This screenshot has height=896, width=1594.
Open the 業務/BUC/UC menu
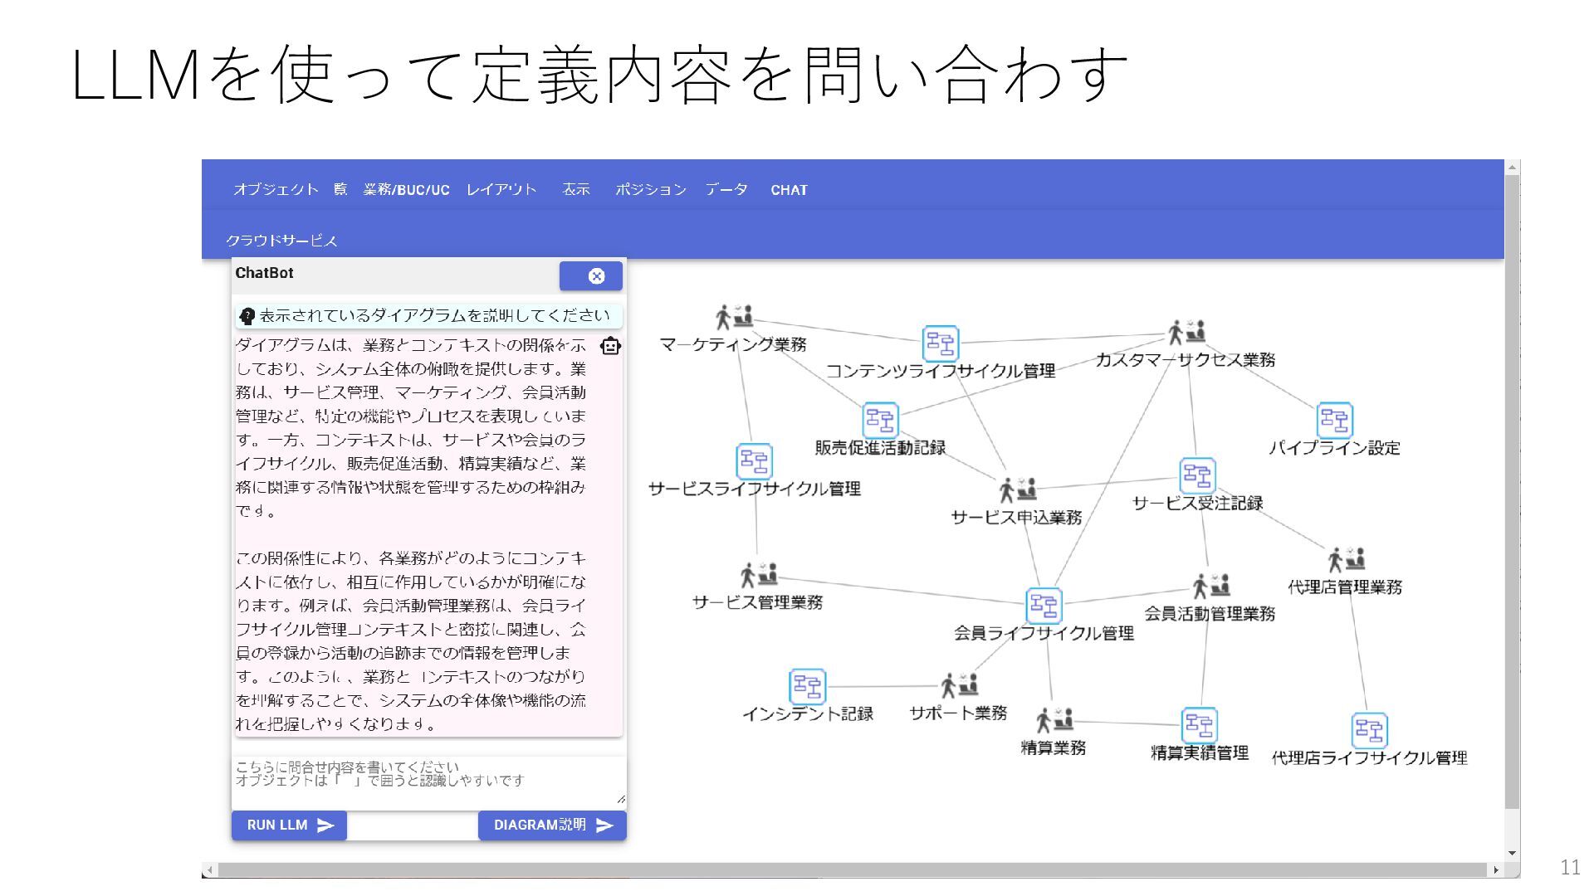(x=406, y=190)
